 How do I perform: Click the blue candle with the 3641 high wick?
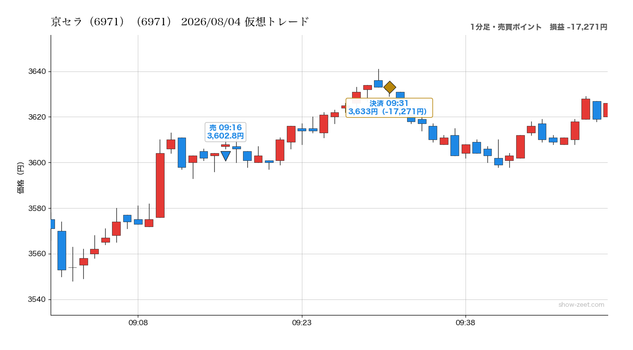tap(378, 84)
